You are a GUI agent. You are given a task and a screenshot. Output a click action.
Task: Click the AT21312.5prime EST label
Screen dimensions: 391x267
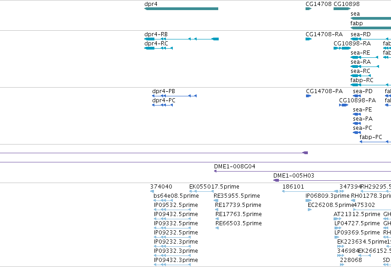[357, 214]
